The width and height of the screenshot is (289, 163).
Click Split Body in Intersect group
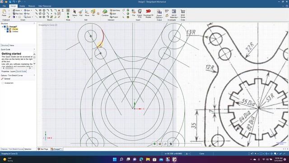[x=115, y=10]
